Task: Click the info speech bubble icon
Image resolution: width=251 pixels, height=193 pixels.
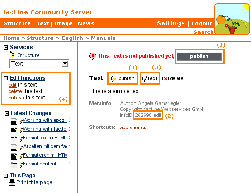Action: pyautogui.click(x=93, y=56)
